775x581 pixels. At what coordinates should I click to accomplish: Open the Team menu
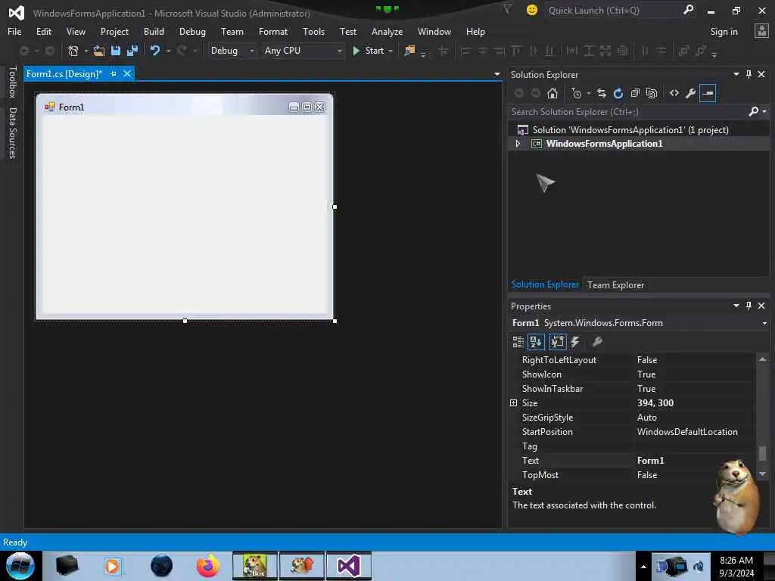(232, 32)
